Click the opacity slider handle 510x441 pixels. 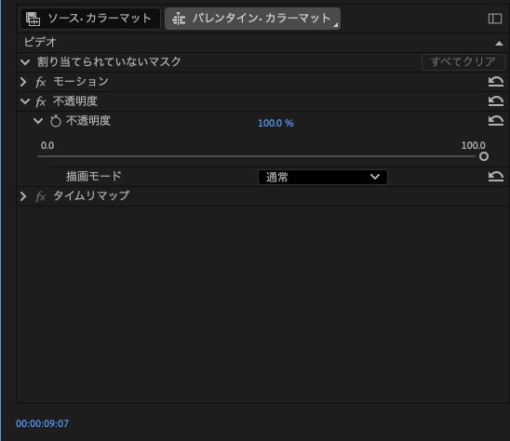[484, 156]
